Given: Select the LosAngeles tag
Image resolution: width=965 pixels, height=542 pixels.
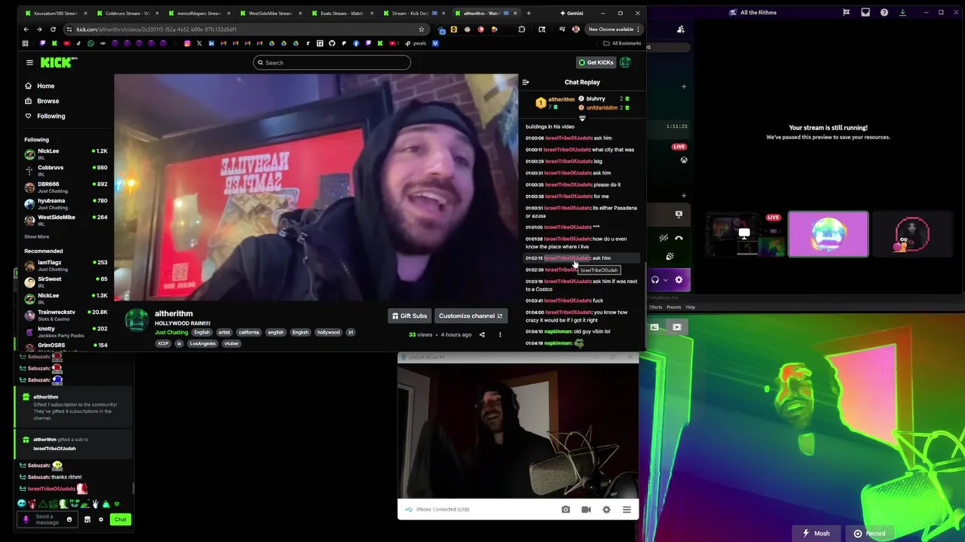Looking at the screenshot, I should [x=202, y=343].
